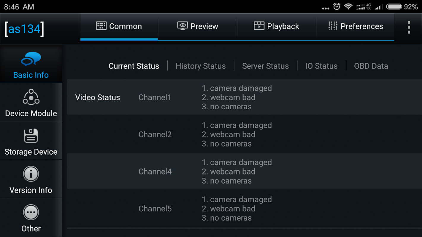Open the Other ellipsis icon
The width and height of the screenshot is (422, 237).
(x=31, y=212)
